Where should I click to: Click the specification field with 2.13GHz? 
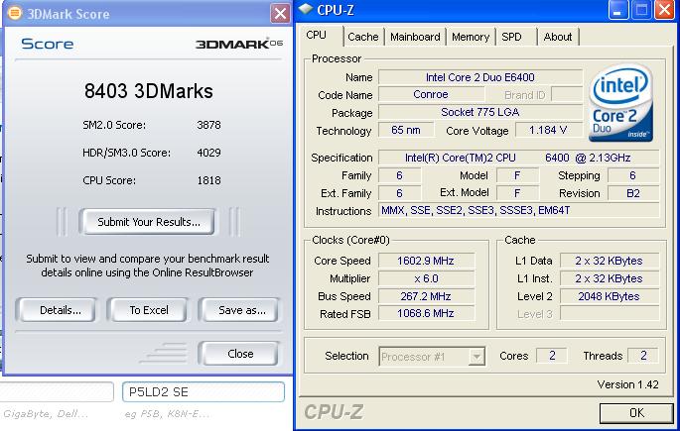point(518,158)
